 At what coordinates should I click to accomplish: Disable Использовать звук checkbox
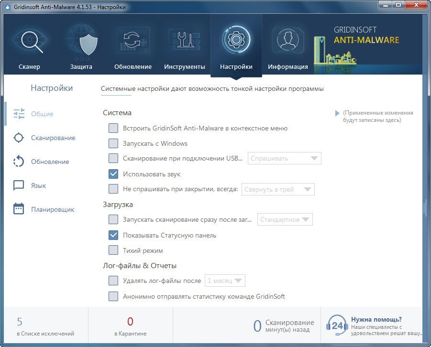113,174
